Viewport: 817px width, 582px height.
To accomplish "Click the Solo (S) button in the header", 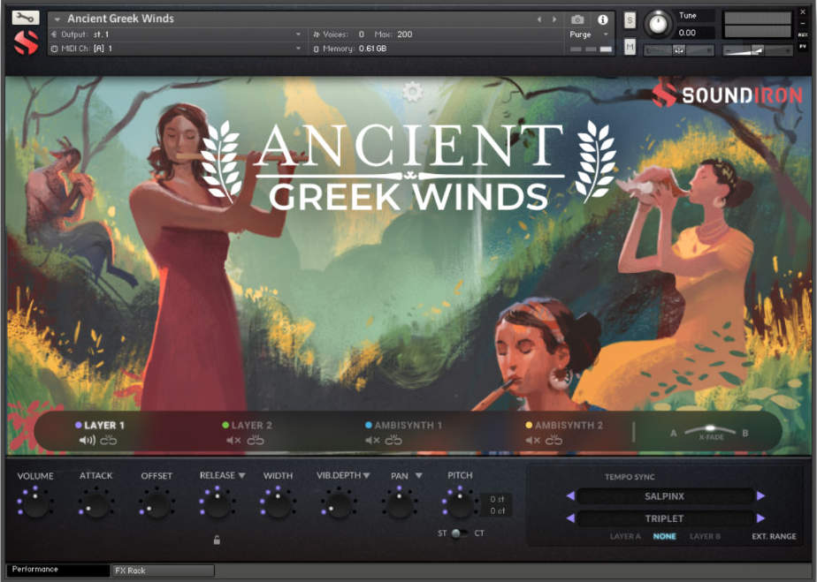I will (630, 19).
